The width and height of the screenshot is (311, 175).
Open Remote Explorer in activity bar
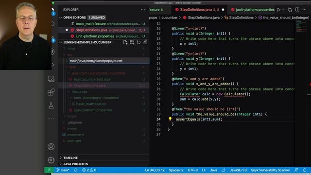click(51, 79)
